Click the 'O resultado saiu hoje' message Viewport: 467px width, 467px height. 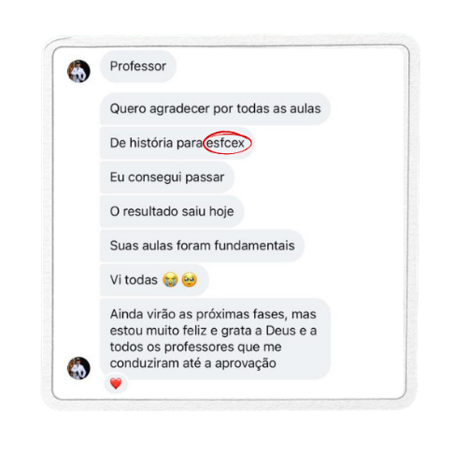pyautogui.click(x=172, y=211)
